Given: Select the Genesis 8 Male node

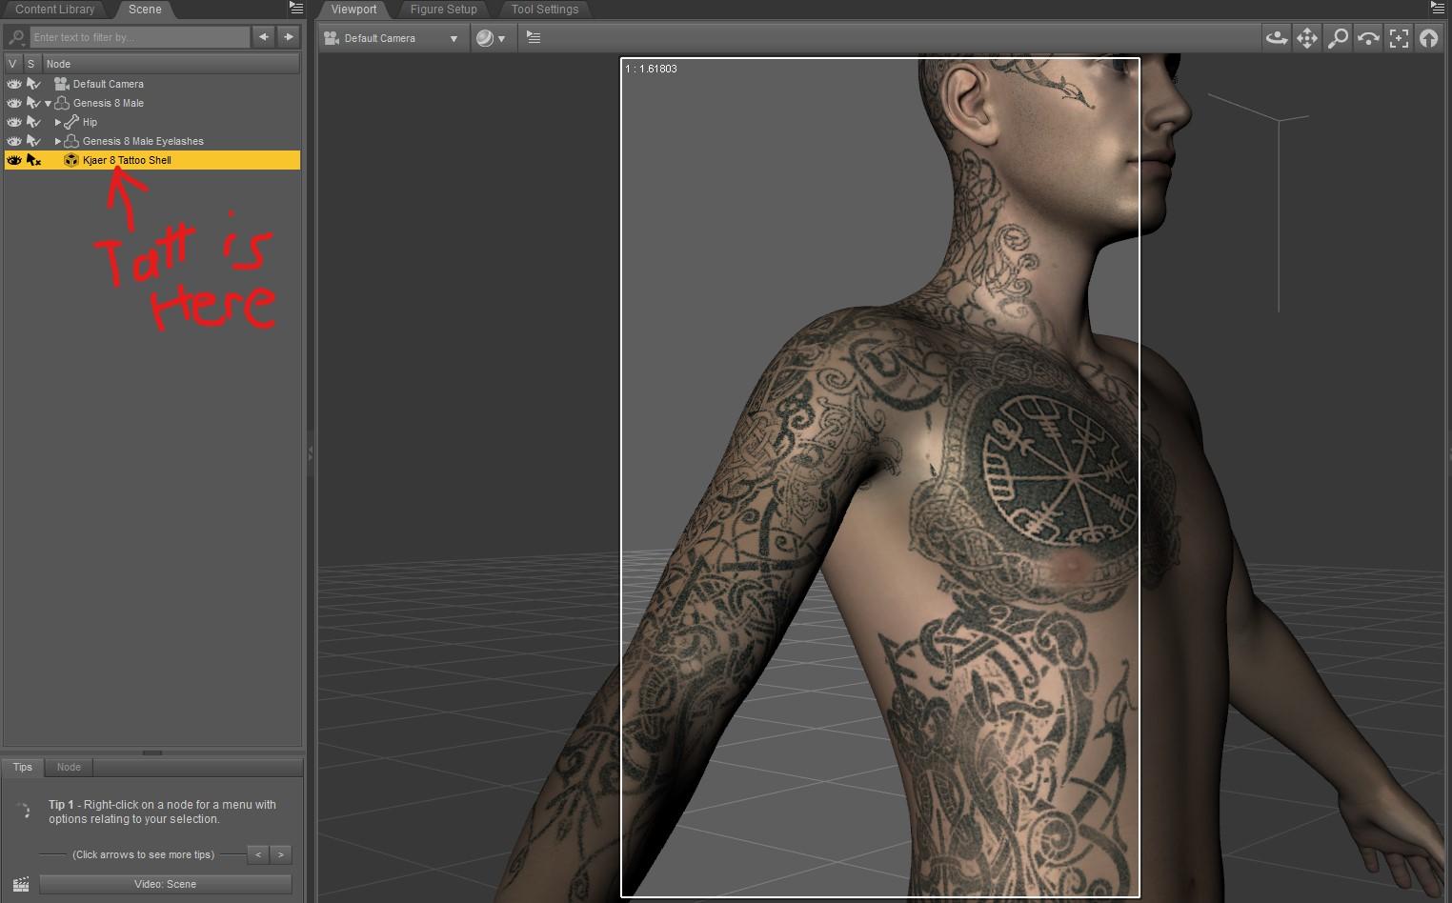Looking at the screenshot, I should click(152, 103).
